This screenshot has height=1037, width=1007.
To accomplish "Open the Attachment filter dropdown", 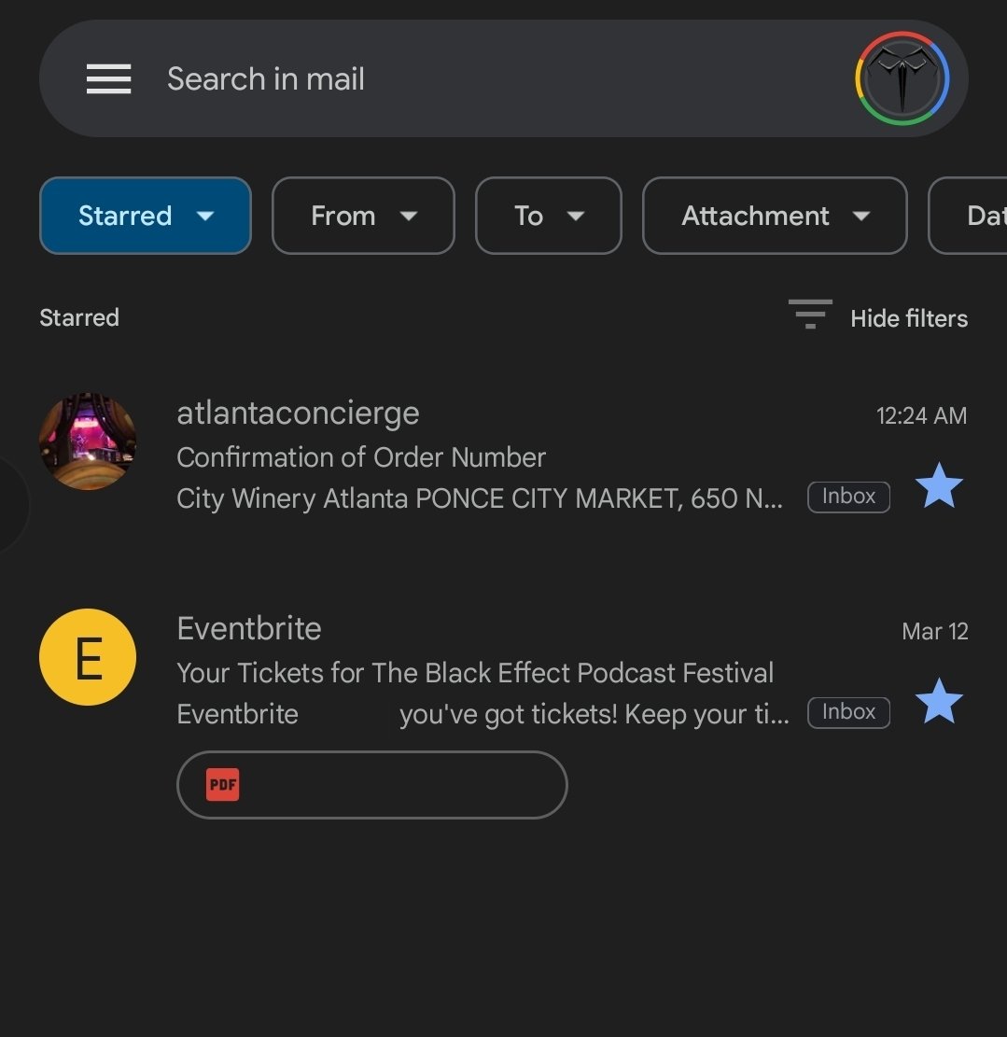I will [775, 216].
